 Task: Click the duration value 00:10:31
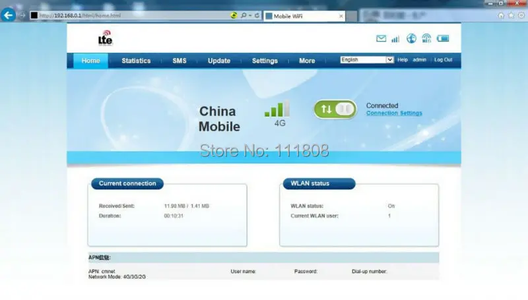[174, 216]
